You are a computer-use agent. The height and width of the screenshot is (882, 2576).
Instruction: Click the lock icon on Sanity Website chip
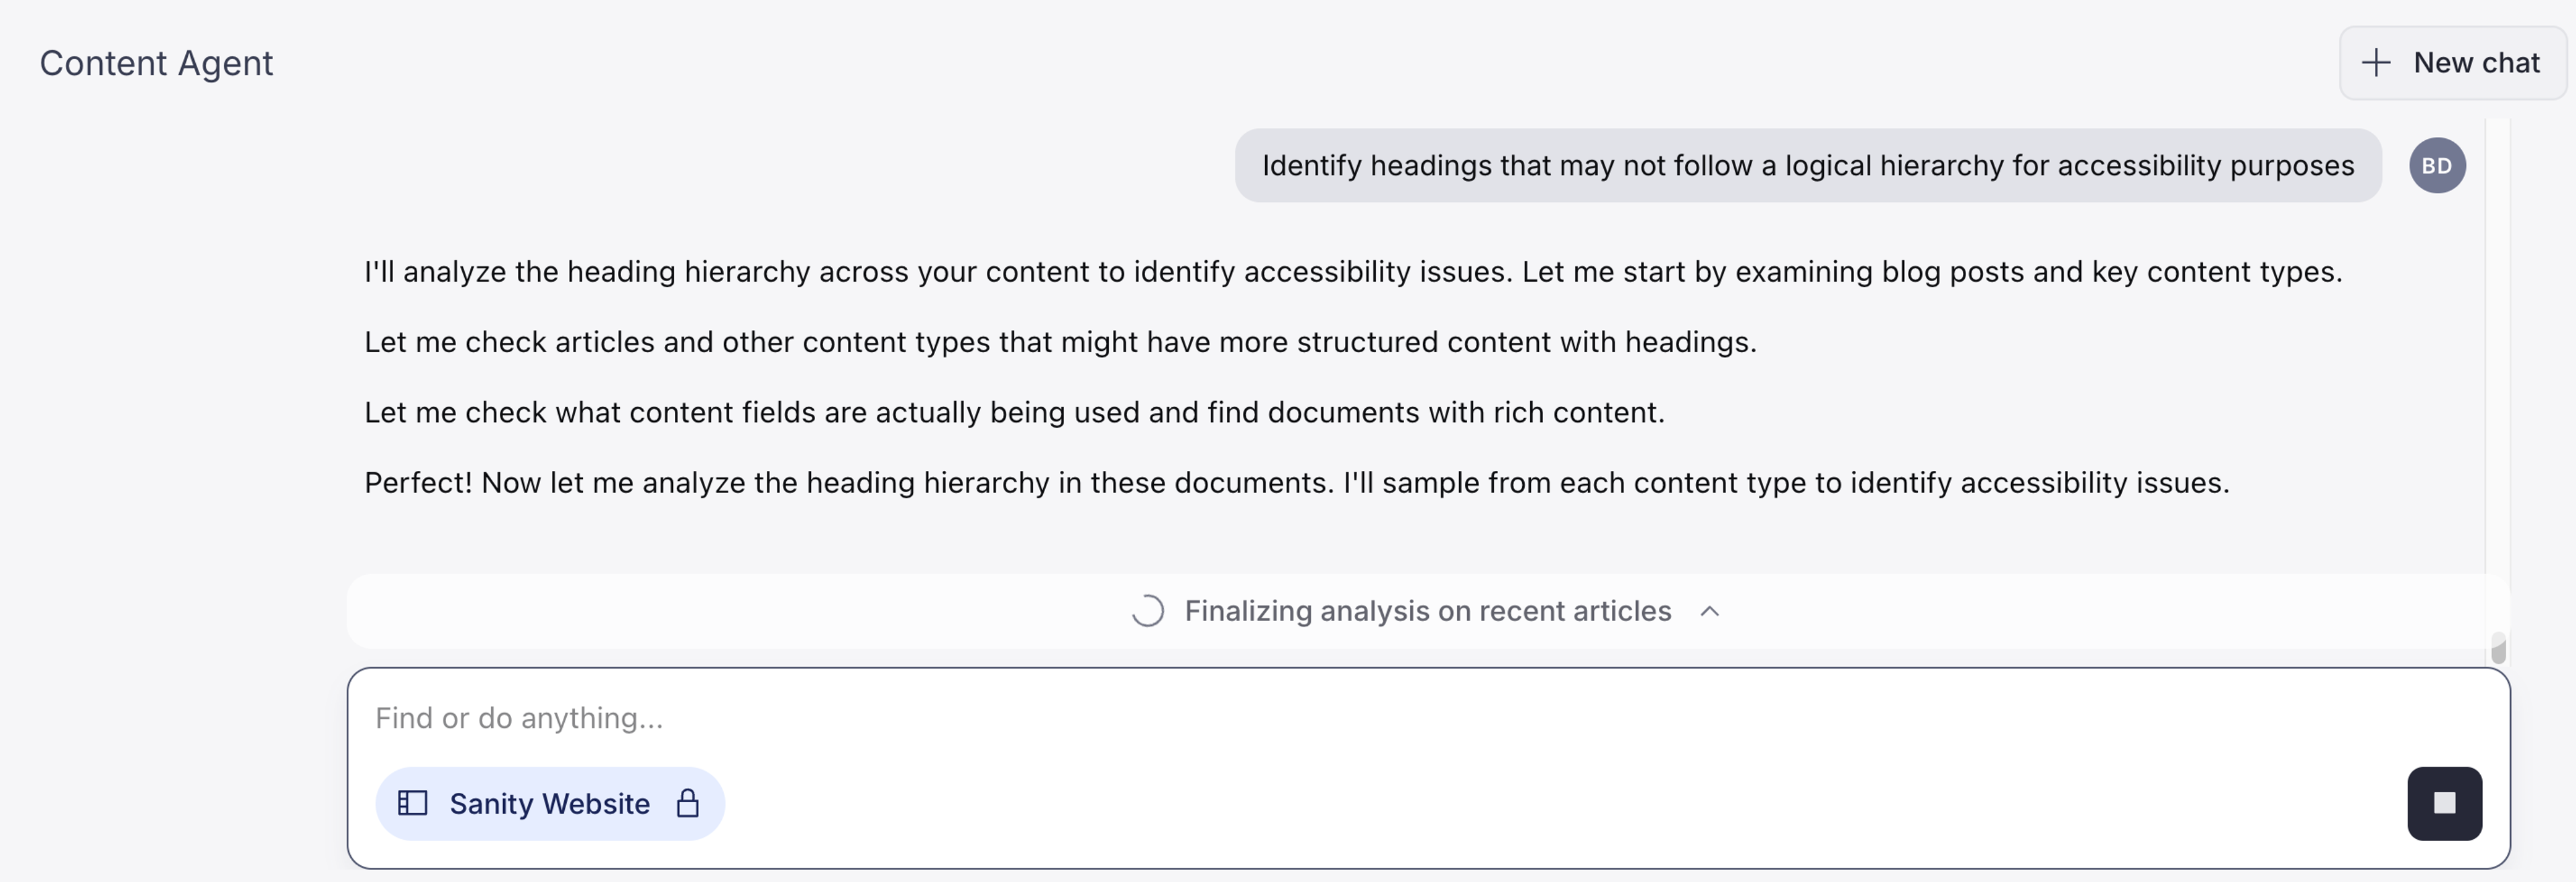[x=687, y=803]
